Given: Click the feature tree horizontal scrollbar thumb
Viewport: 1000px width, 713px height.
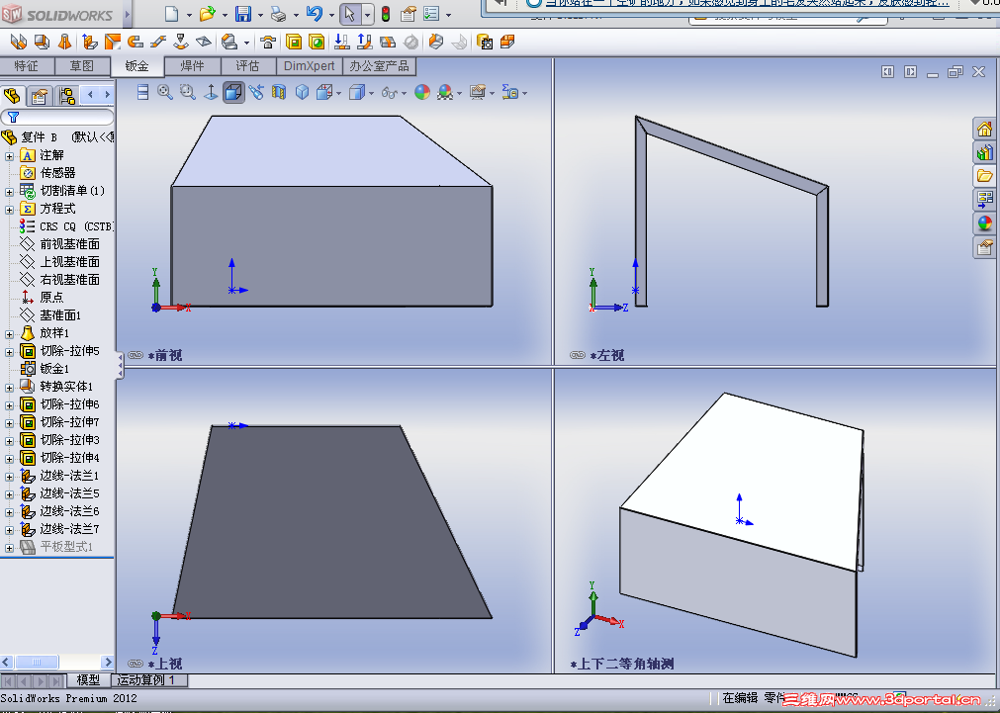Looking at the screenshot, I should coord(37,662).
